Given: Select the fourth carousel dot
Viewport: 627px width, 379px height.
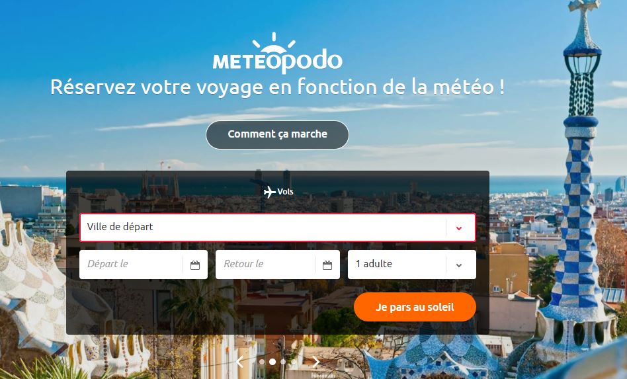Looking at the screenshot, I should click(294, 362).
